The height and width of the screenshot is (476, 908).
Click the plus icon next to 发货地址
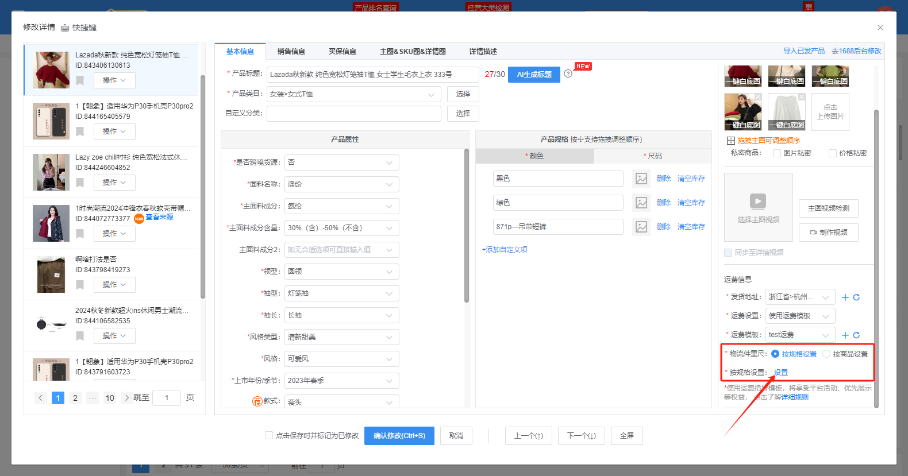point(845,297)
